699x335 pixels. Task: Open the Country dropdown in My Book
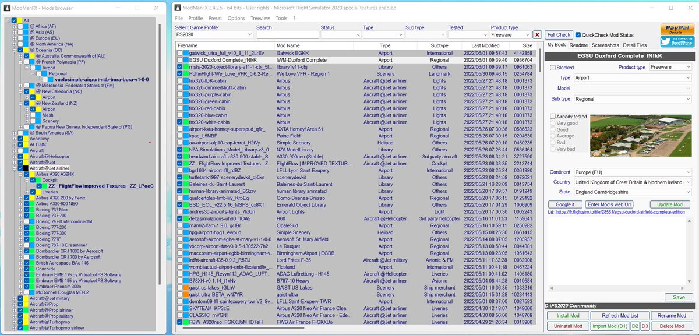click(x=633, y=182)
